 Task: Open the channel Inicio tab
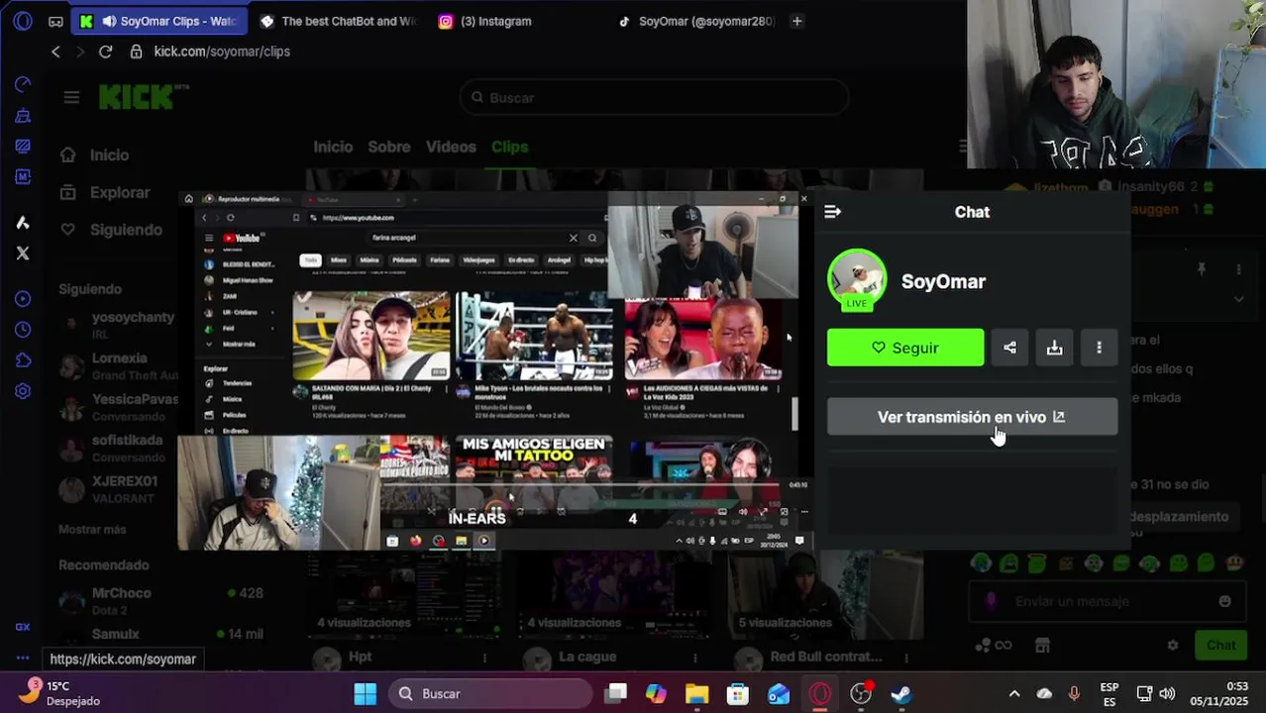[333, 147]
